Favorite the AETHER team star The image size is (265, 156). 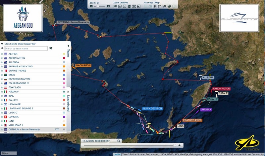point(2,54)
